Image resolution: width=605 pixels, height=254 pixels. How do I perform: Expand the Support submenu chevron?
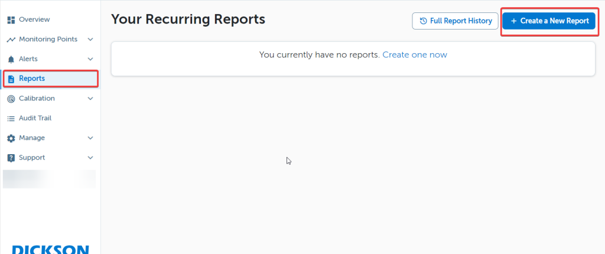(90, 158)
